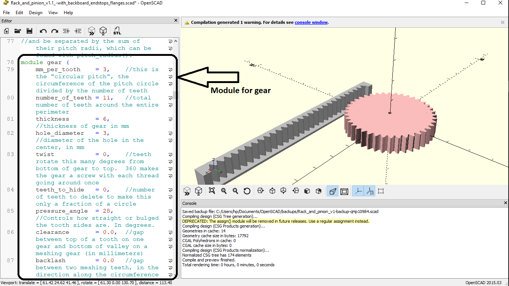
Task: Click 'OpenSCAD 2015.03' in status bar
Action: tap(483, 283)
